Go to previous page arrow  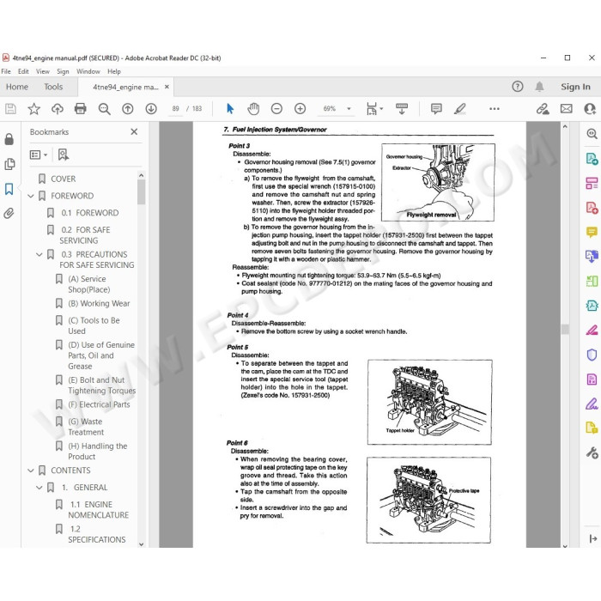(128, 109)
